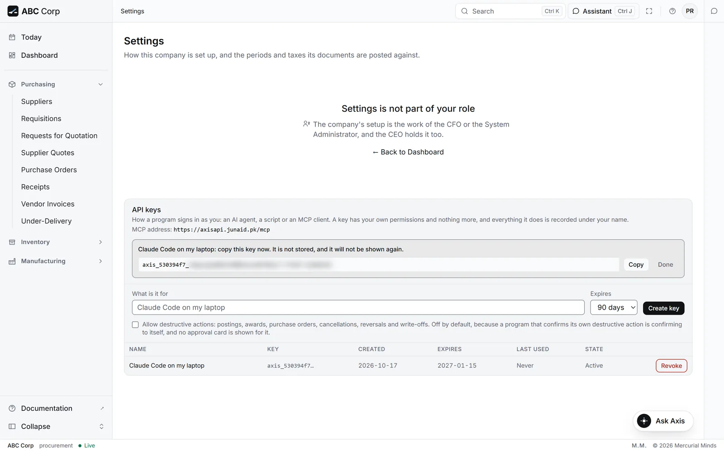Click the 2027-01-15 expiry cell

point(457,366)
